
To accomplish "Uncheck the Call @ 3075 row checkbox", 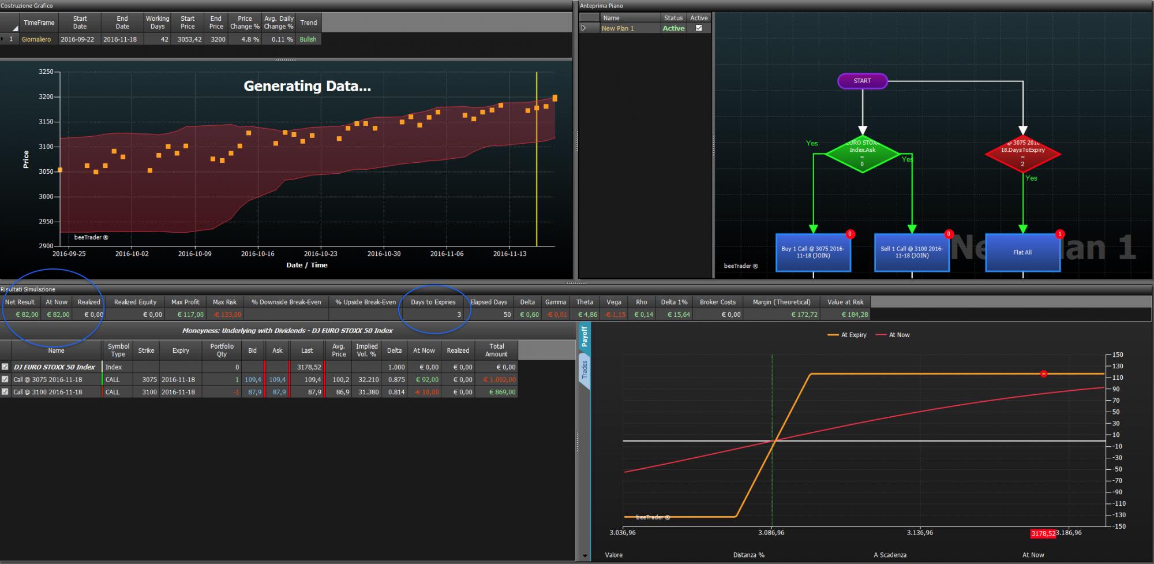I will 5,379.
